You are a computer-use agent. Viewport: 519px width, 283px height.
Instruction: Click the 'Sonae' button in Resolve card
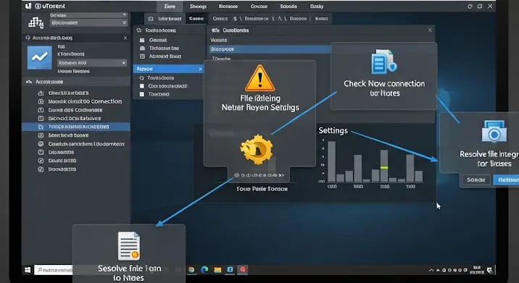click(476, 179)
